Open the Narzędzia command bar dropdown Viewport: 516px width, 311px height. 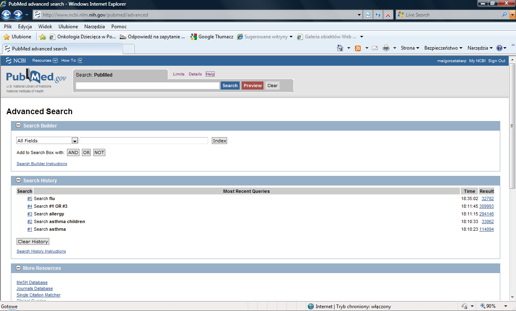coord(480,48)
